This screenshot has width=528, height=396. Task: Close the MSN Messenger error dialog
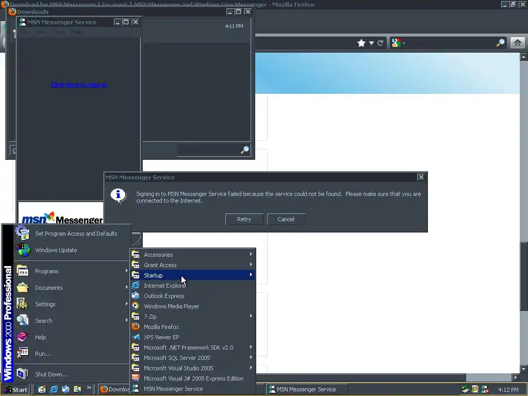click(421, 177)
